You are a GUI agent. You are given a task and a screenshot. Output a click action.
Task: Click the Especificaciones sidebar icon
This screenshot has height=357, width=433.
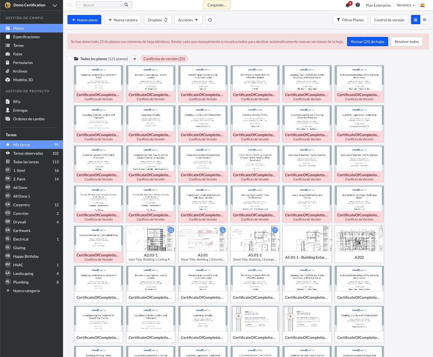(x=8, y=37)
